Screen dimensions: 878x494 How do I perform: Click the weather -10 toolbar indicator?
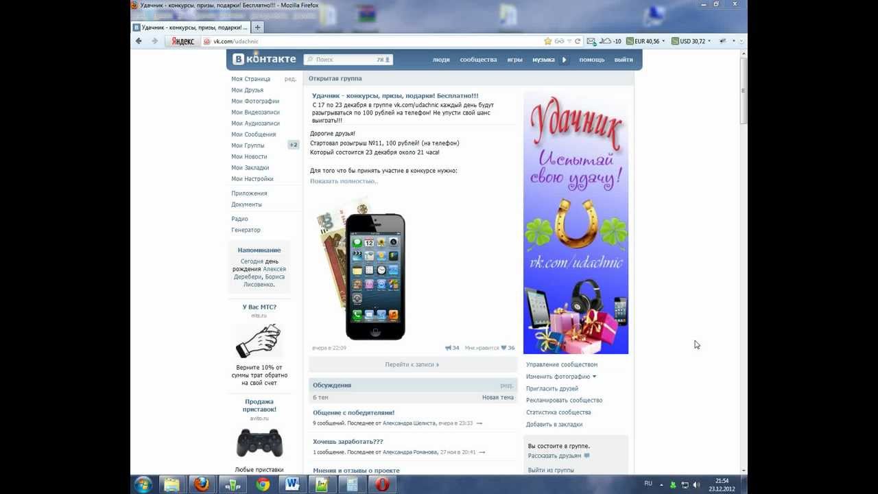coord(610,41)
